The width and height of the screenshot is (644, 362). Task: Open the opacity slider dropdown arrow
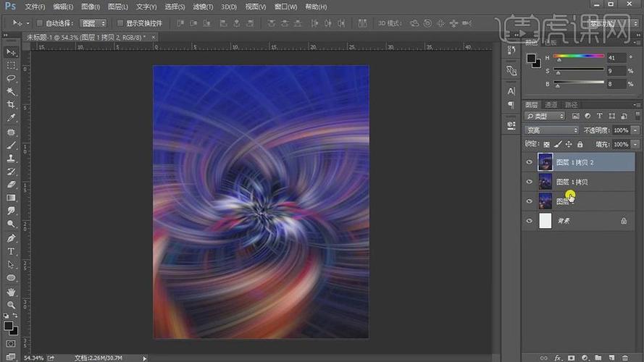tap(635, 130)
